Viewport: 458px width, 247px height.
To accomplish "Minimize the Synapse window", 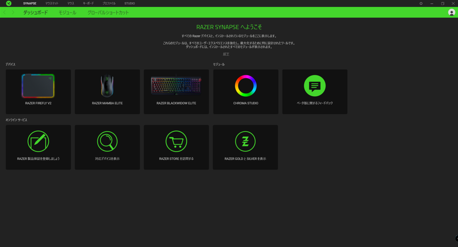I will tap(432, 3).
